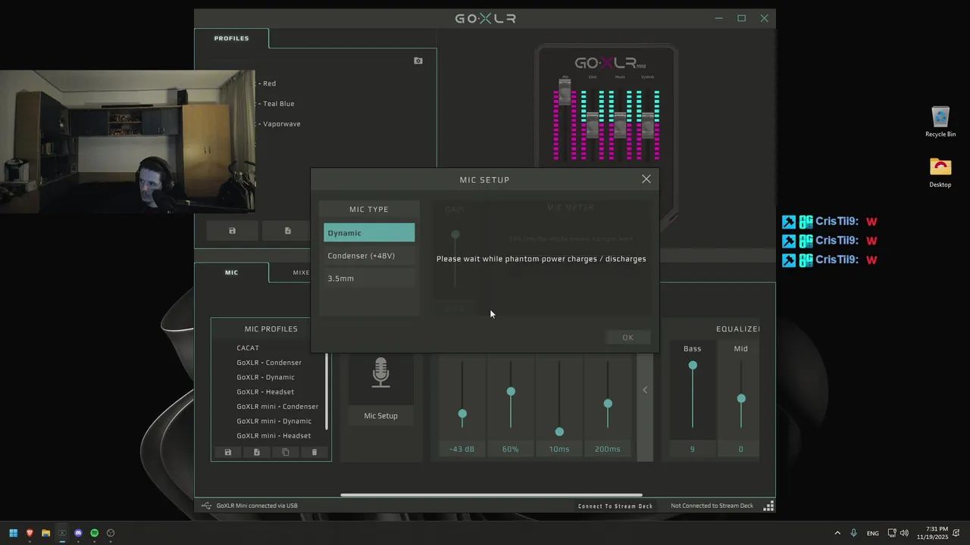Open the Desktop shortcut icon
The height and width of the screenshot is (545, 970).
tap(940, 172)
